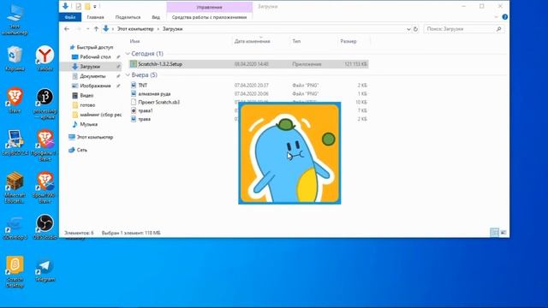This screenshot has height=308, width=548.
Task: Go up one folder level
Action: [x=96, y=29]
